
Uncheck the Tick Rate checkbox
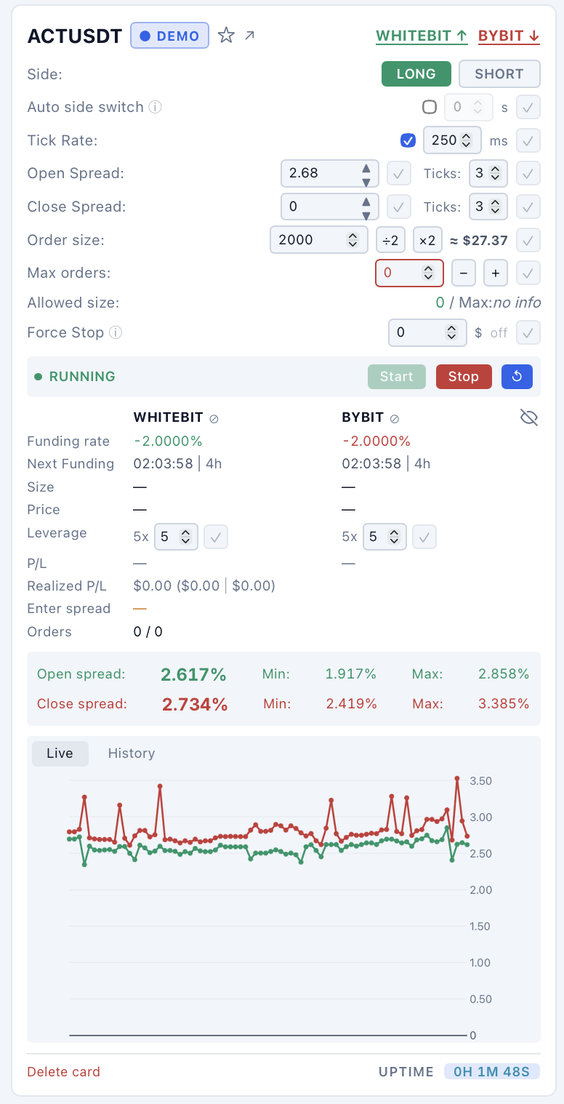coord(408,140)
